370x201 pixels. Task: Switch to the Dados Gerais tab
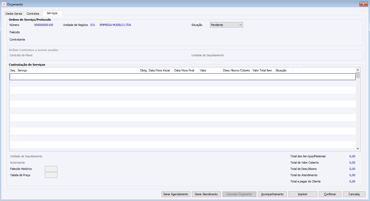pos(14,13)
